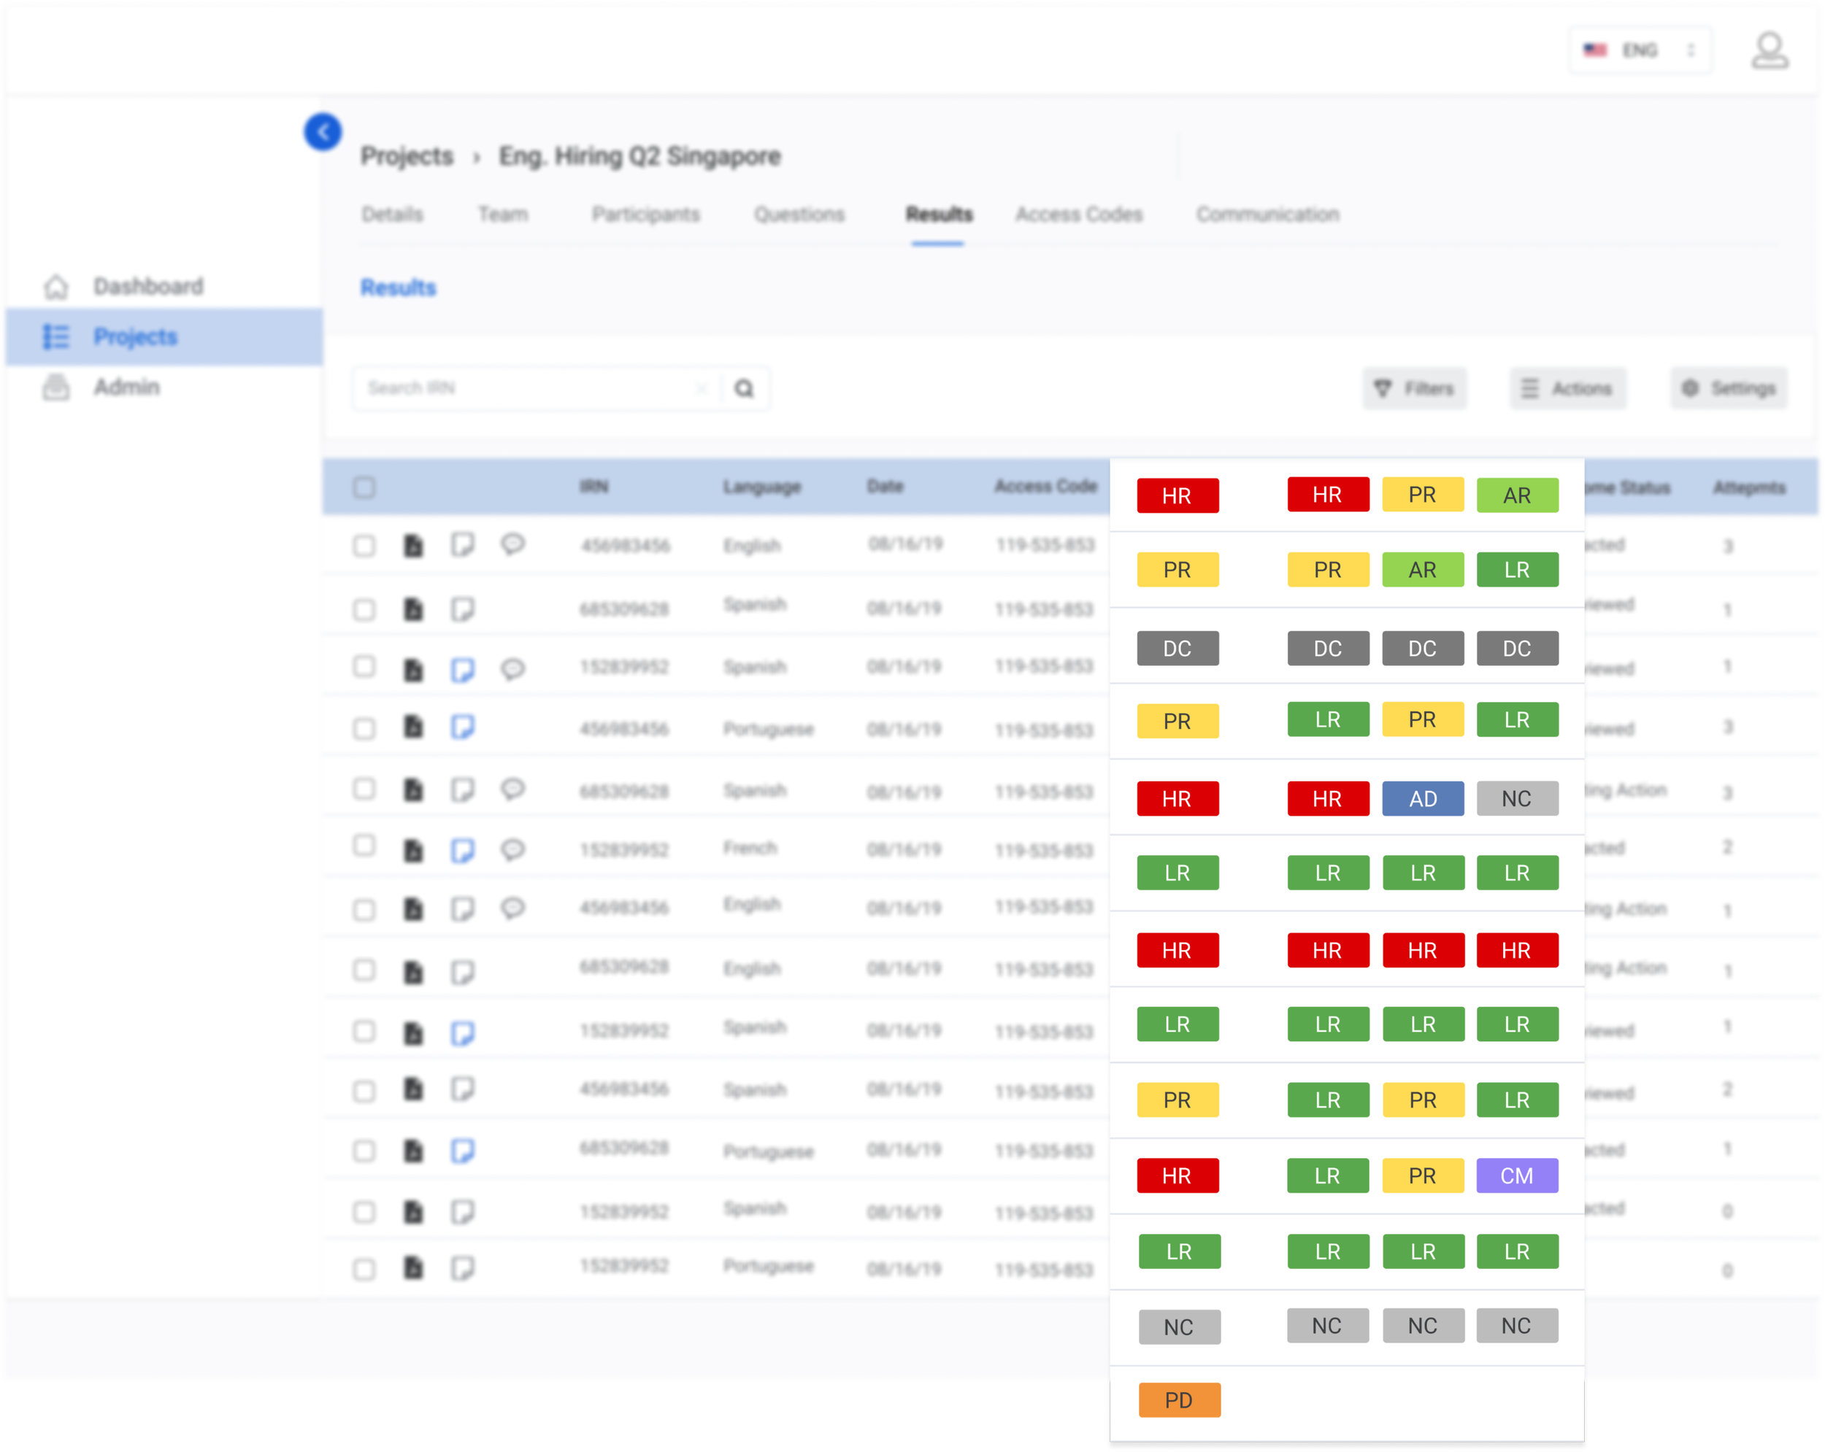Open comment bubble in first result row
The width and height of the screenshot is (1825, 1452).
click(x=513, y=544)
